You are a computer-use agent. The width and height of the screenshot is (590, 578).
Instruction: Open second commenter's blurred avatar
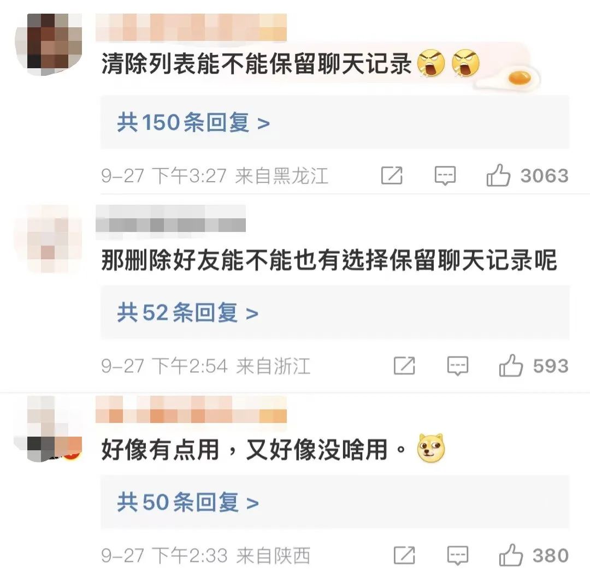(x=48, y=239)
